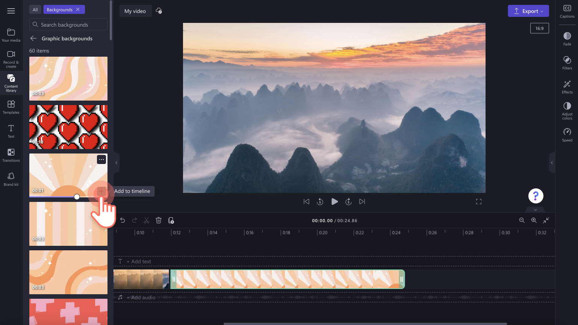The image size is (578, 325).
Task: Click the right trim handle of sunburst clip
Action: click(x=401, y=279)
